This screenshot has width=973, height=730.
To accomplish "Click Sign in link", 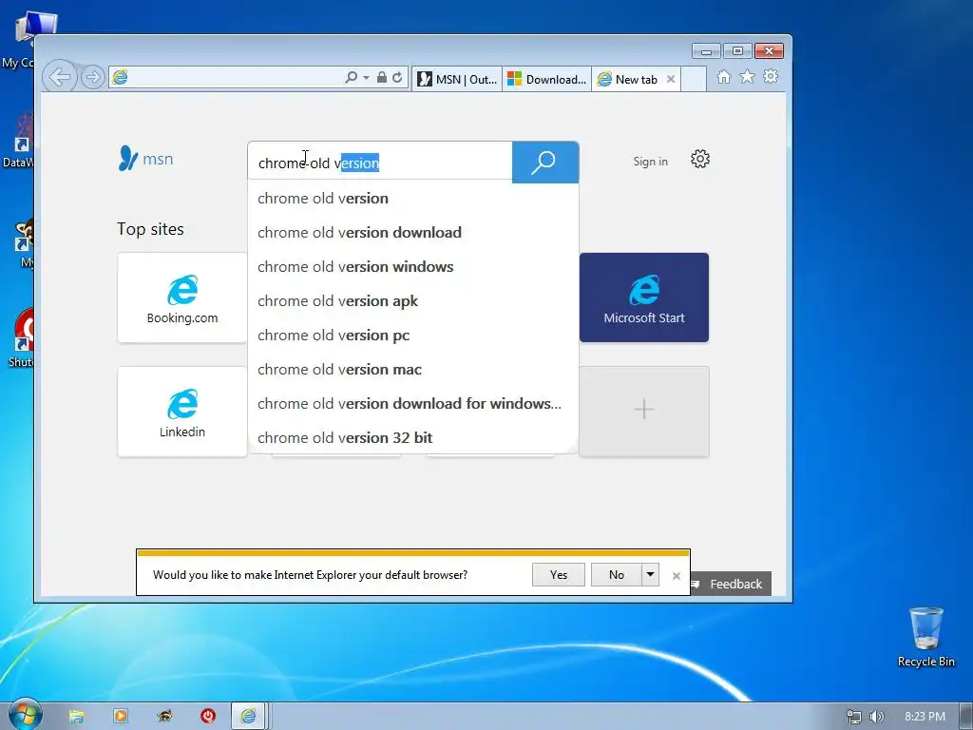I will coord(650,162).
